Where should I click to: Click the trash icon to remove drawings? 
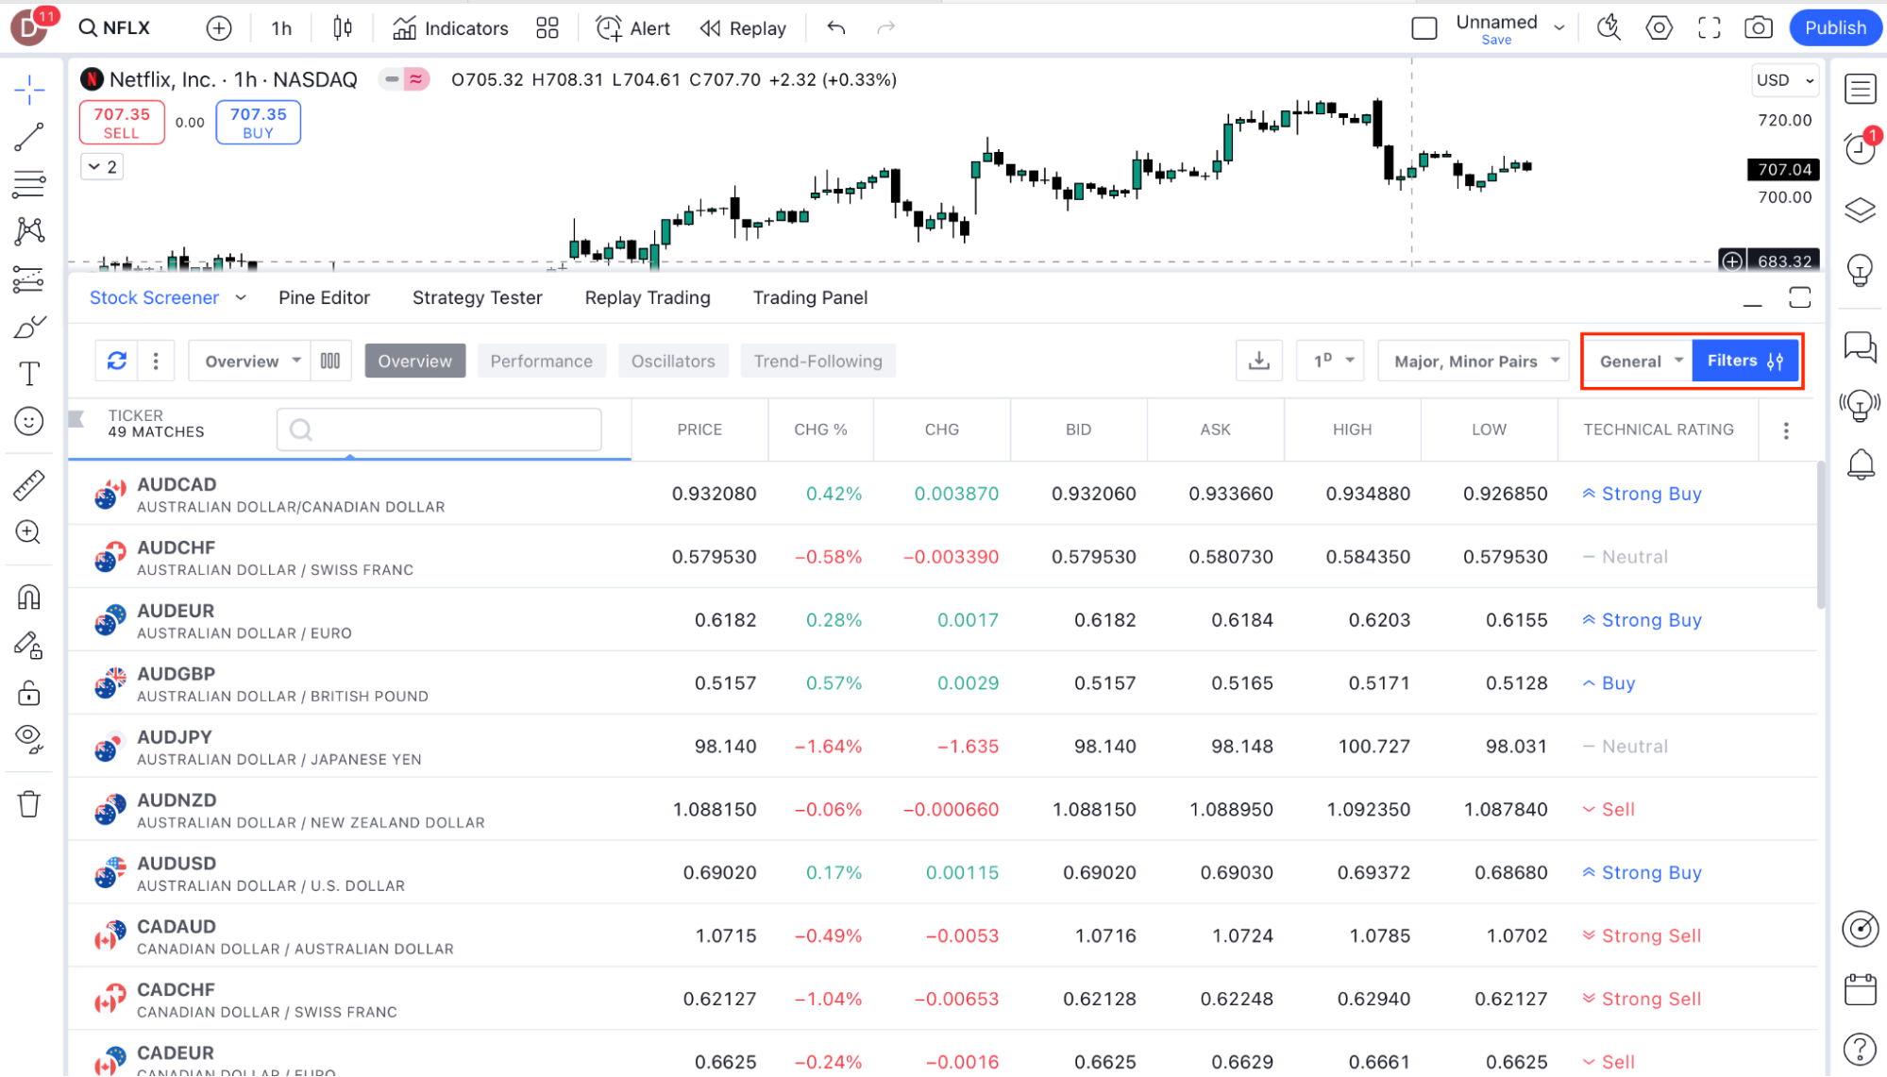pos(29,804)
